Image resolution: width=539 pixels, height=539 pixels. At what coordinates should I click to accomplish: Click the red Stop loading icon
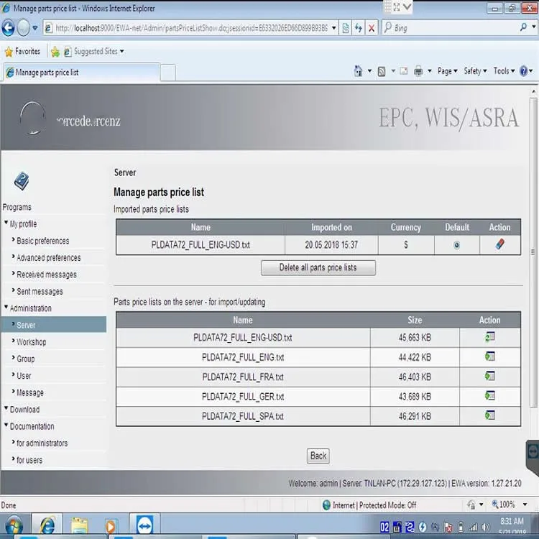(372, 28)
